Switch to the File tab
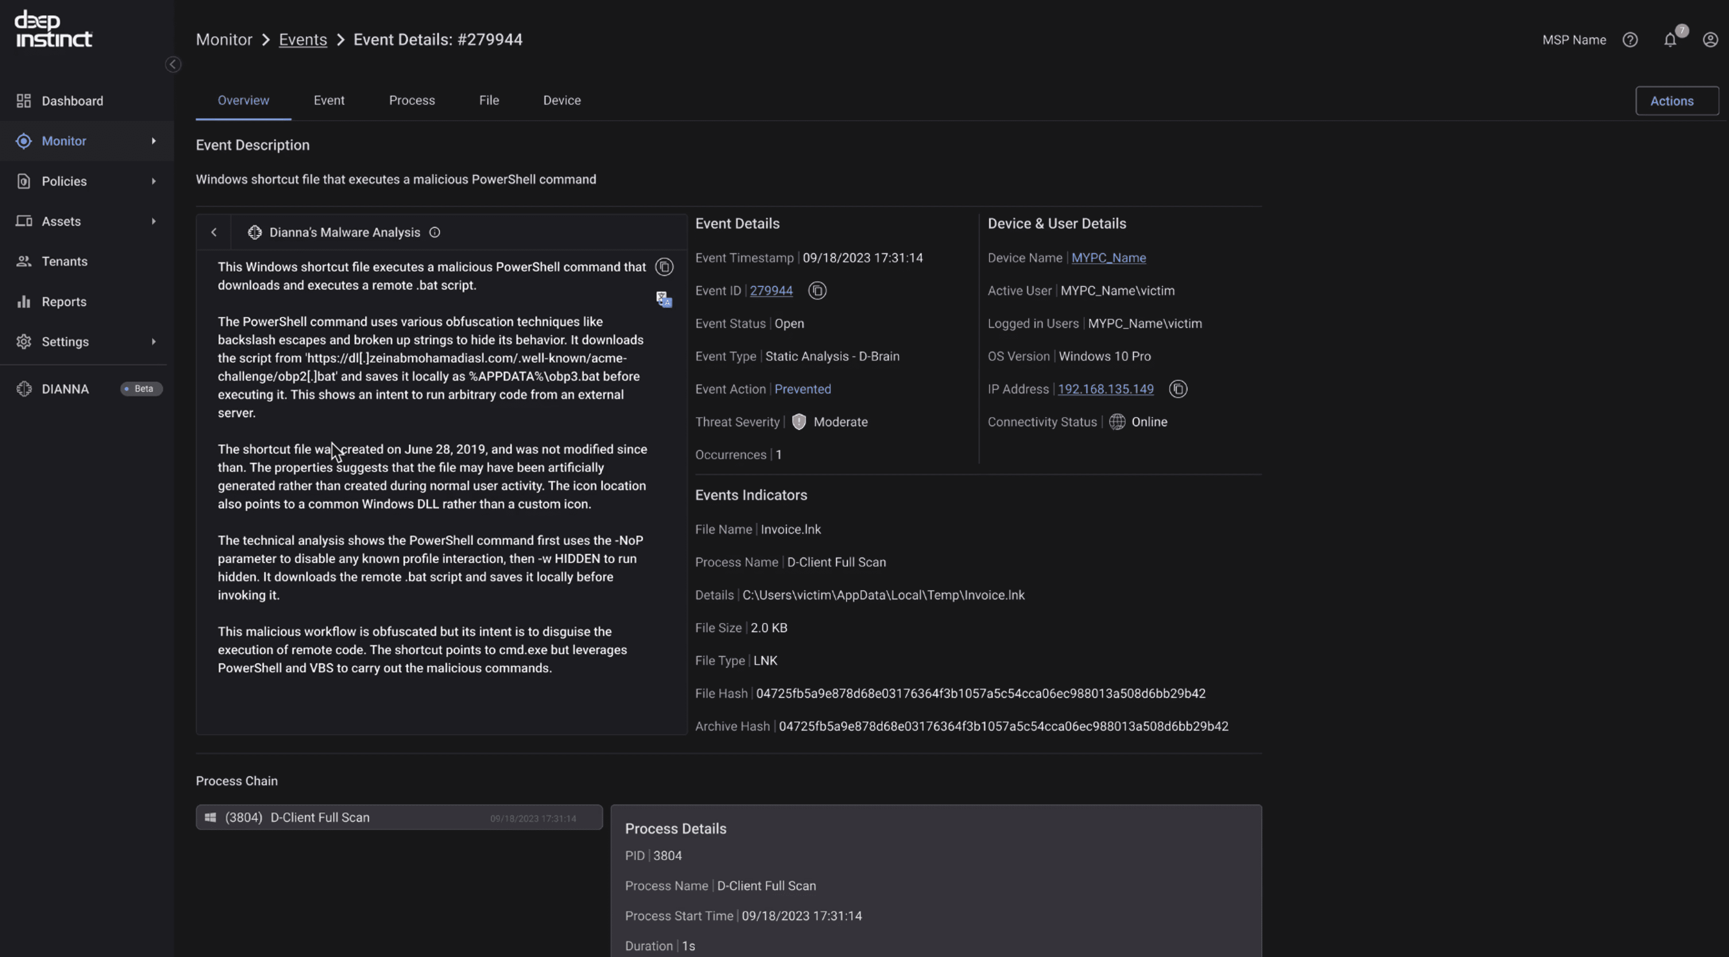 pos(488,101)
